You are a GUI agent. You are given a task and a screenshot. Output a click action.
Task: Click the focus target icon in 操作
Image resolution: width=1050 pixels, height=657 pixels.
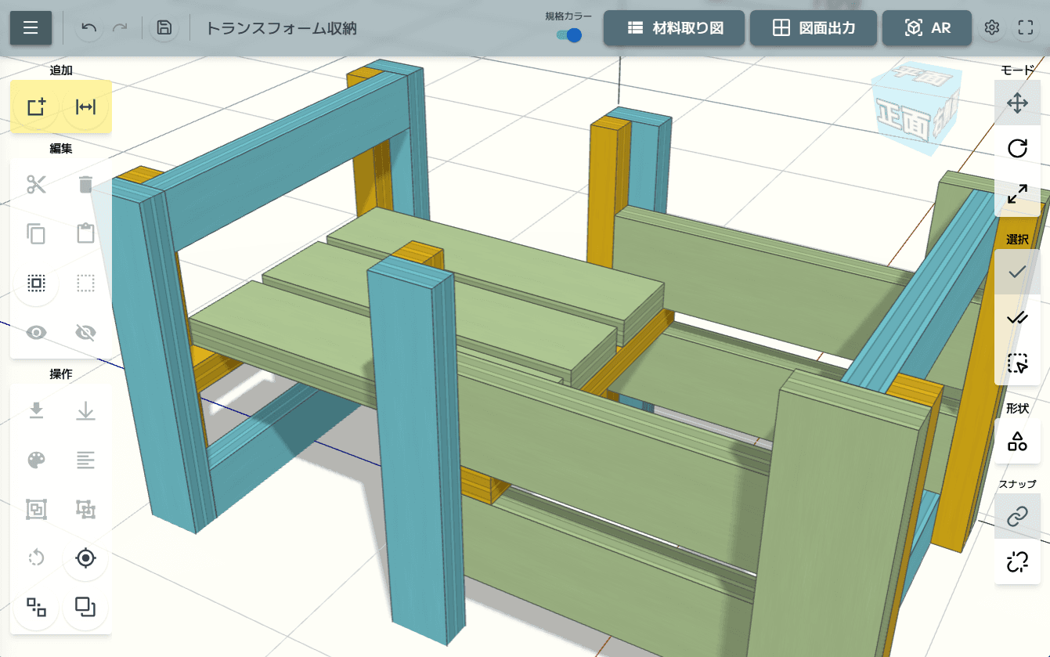(x=85, y=558)
